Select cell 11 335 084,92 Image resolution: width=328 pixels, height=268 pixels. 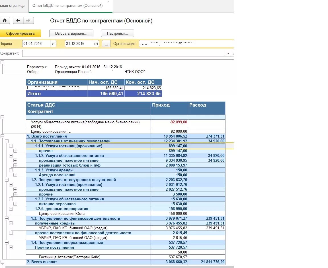tap(169, 155)
